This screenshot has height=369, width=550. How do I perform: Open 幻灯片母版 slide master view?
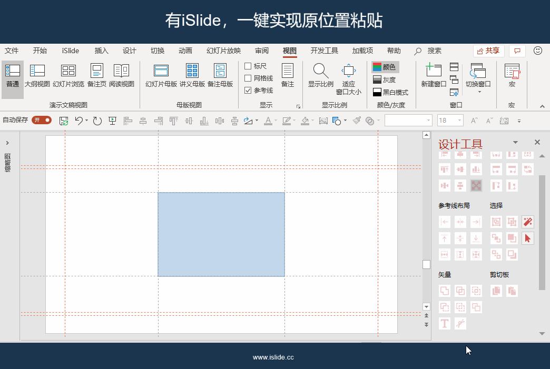[161, 75]
